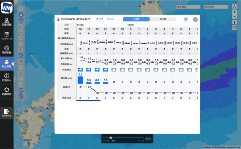Click the compass measure tool on map

(x=234, y=7)
